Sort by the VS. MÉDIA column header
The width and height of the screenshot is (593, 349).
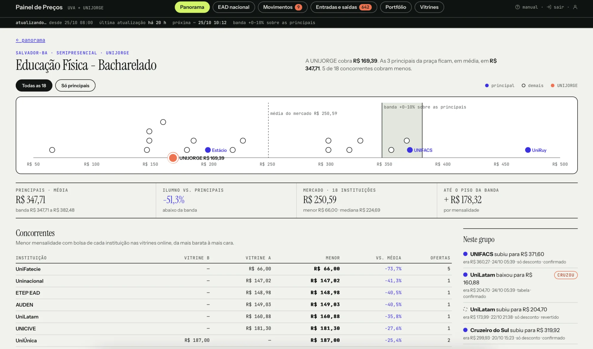click(388, 258)
